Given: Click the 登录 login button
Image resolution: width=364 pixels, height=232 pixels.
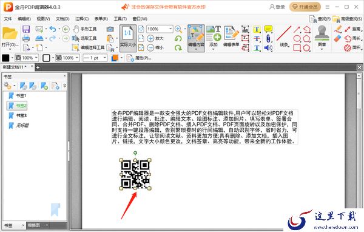Looking at the screenshot, I should click(277, 7).
